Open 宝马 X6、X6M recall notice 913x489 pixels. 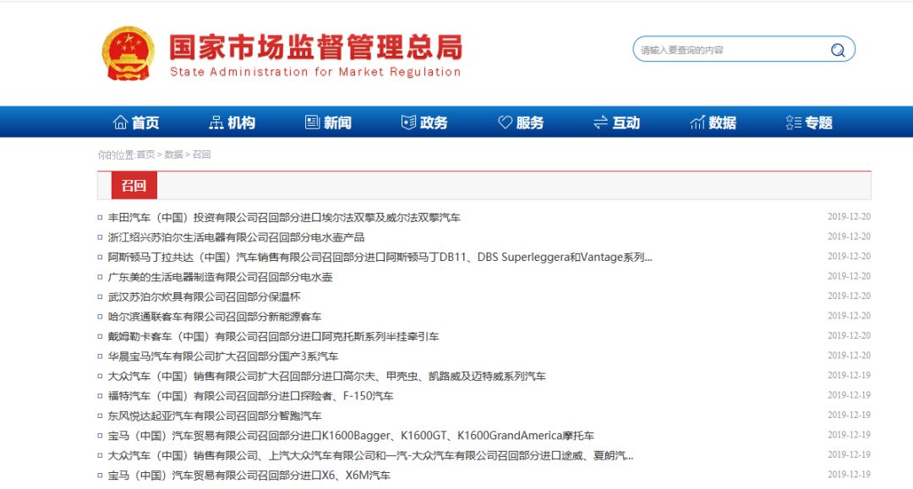coord(249,475)
